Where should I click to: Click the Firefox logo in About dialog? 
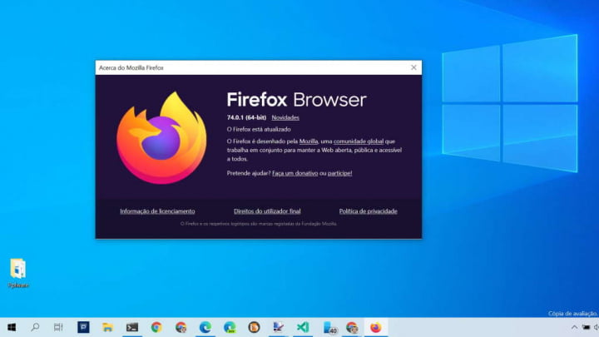(x=161, y=138)
